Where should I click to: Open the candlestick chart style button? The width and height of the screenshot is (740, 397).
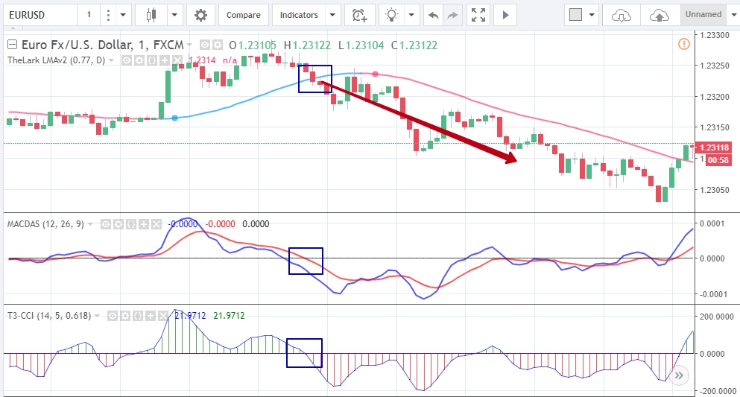click(x=151, y=15)
